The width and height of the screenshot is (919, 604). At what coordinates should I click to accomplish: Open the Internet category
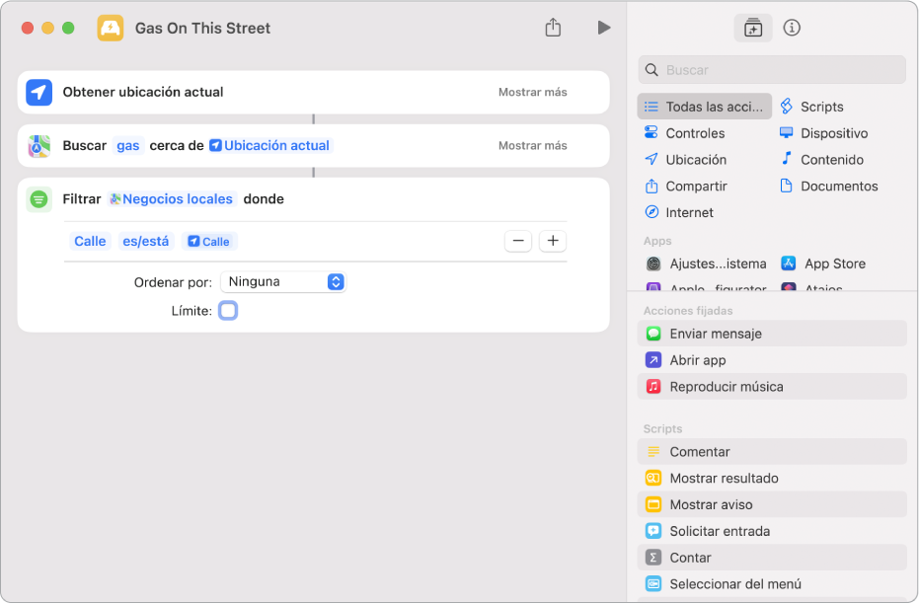pyautogui.click(x=679, y=212)
